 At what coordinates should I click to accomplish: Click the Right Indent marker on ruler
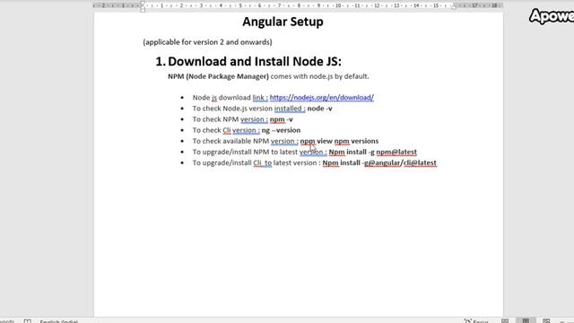[x=454, y=7]
